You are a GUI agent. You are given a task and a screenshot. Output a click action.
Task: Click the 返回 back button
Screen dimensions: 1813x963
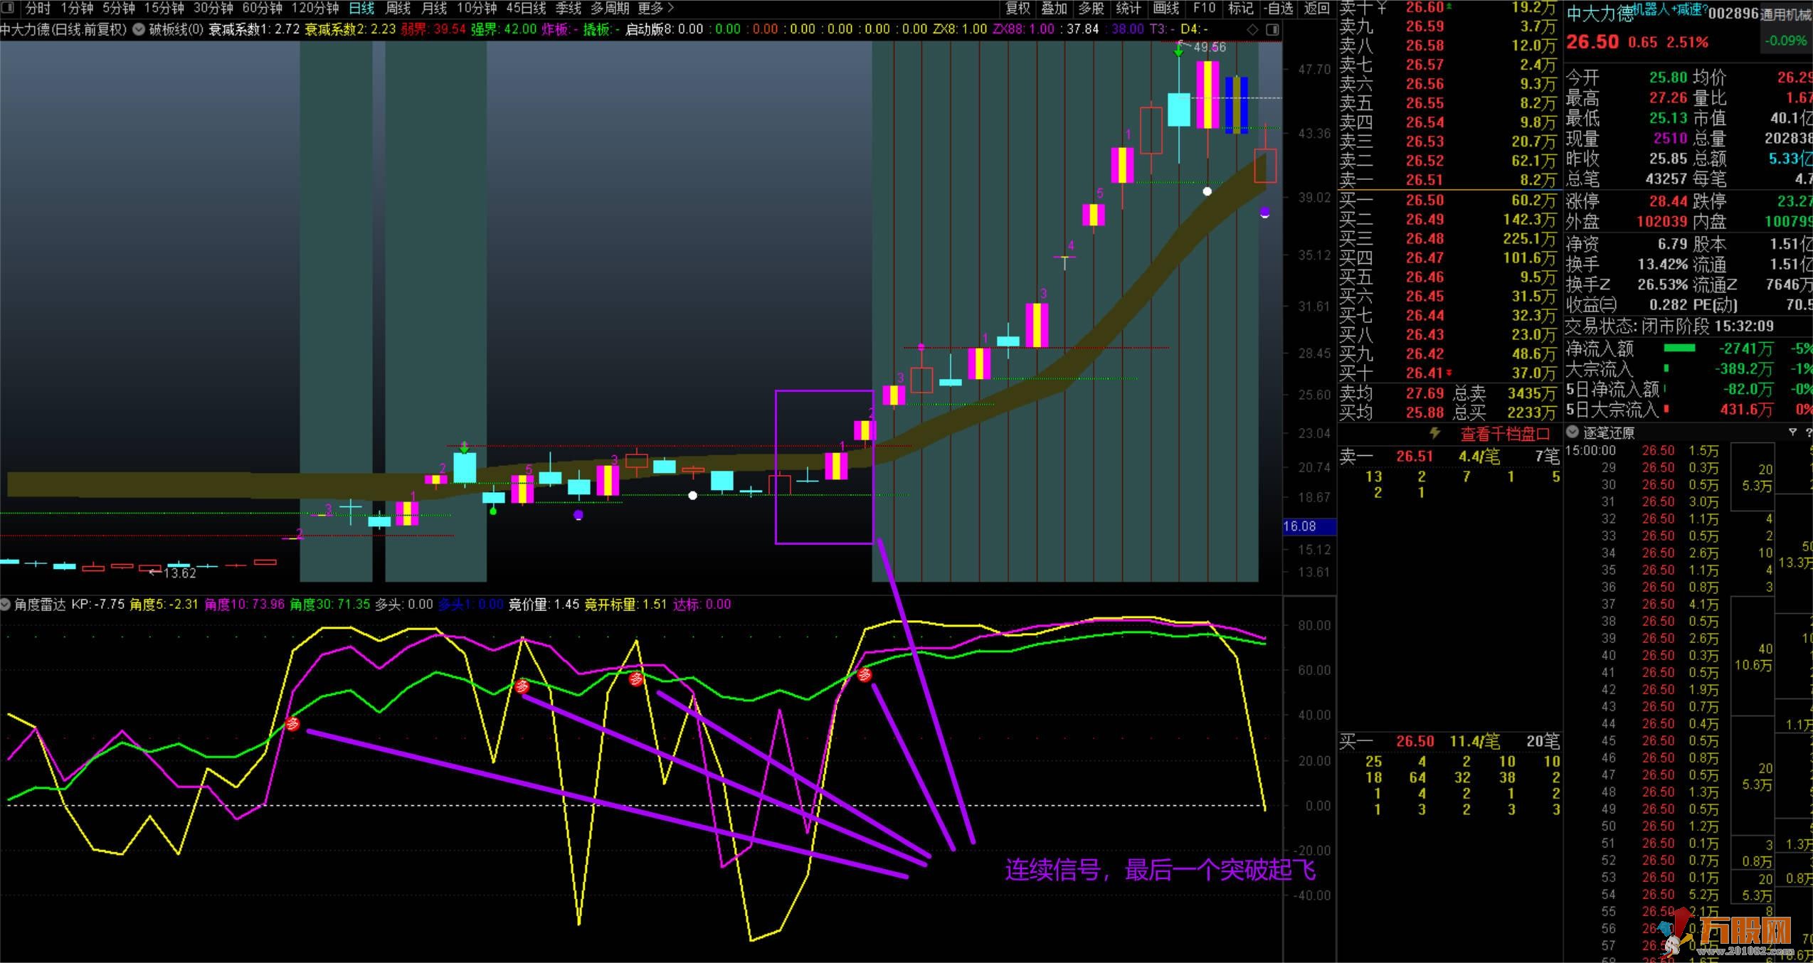pos(1316,9)
